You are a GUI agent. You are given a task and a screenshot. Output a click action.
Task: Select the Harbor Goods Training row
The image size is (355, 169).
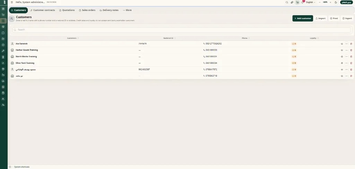pyautogui.click(x=181, y=50)
